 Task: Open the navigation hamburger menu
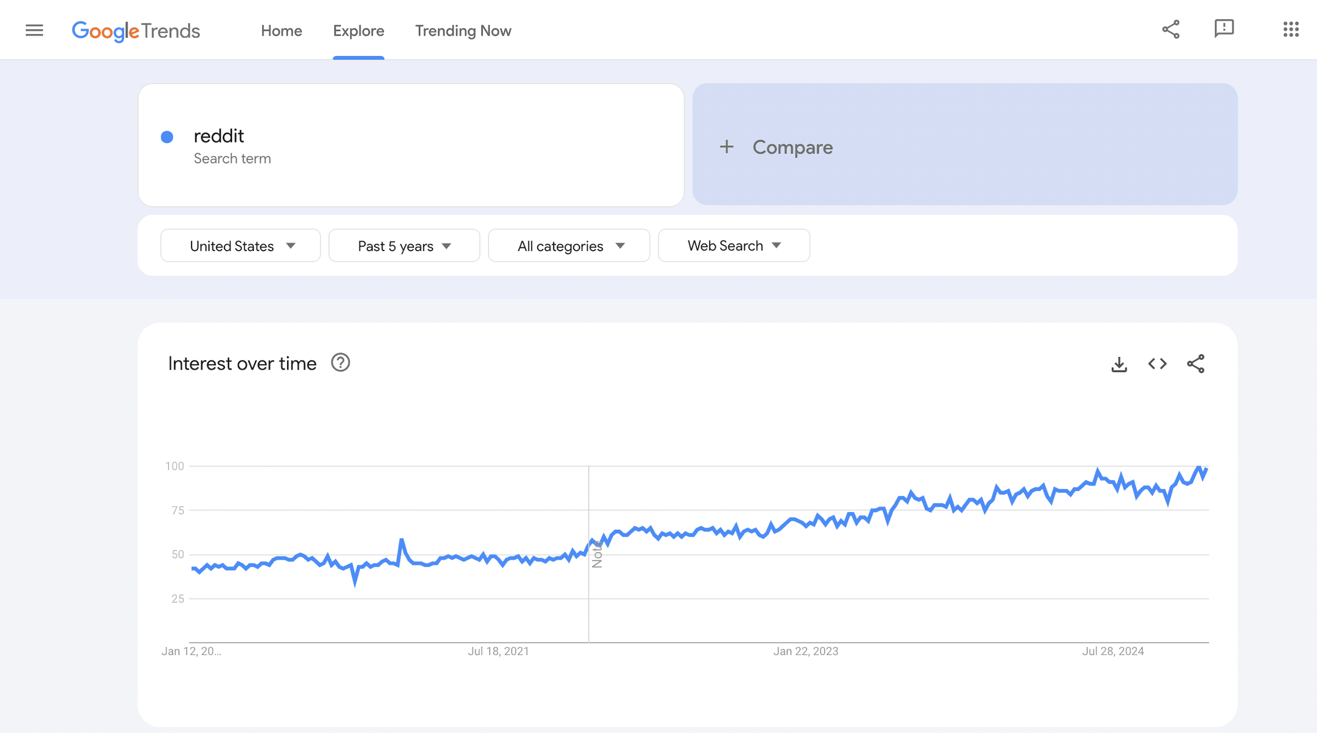click(34, 30)
